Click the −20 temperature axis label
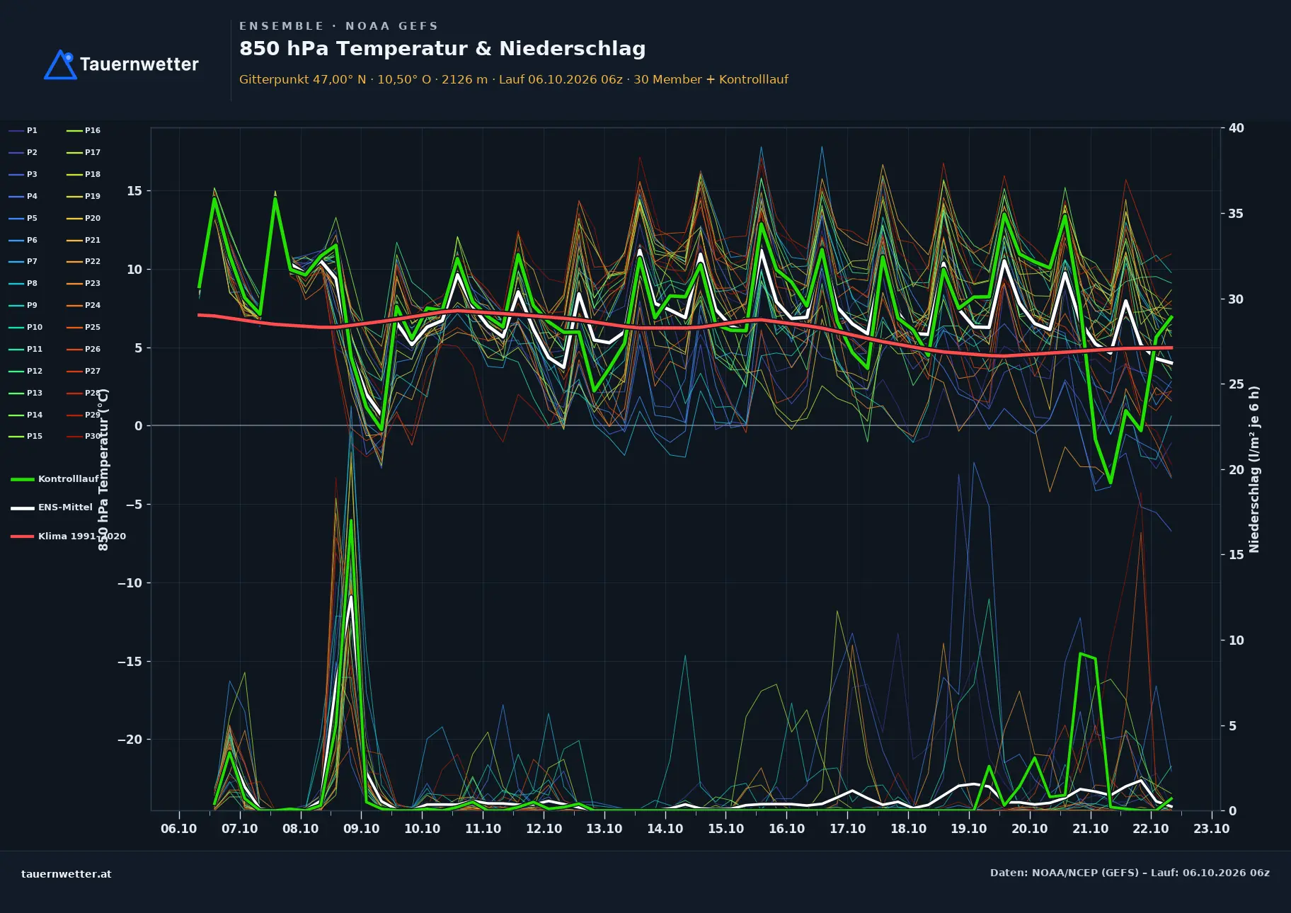The height and width of the screenshot is (913, 1291). [130, 740]
